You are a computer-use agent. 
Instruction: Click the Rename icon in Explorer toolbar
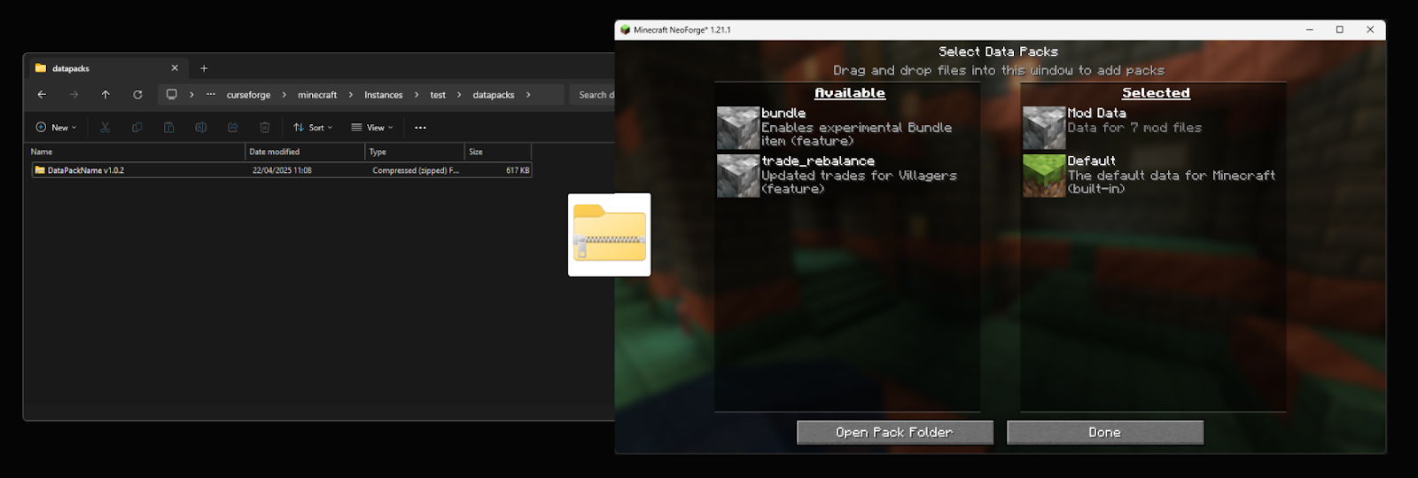(x=201, y=128)
